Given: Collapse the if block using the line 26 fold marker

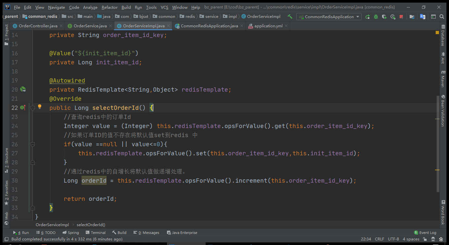Looking at the screenshot, I should coord(32,144).
